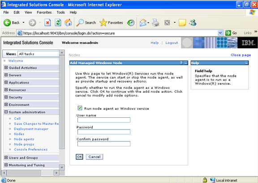
Task: Open the View menu
Action: pyautogui.click(x=28, y=12)
